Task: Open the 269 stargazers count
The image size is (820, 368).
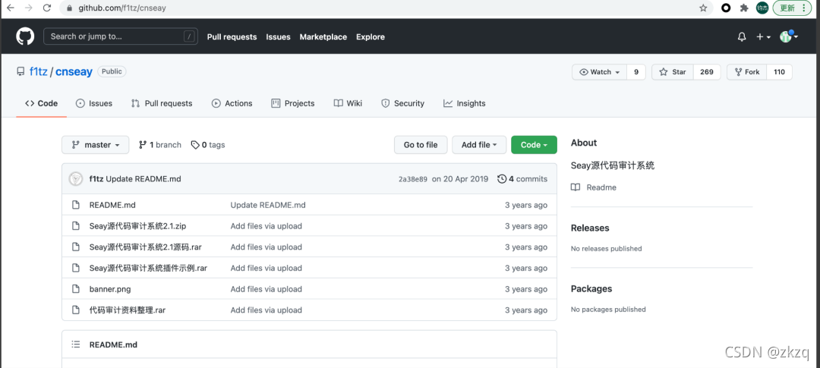Action: [x=707, y=72]
